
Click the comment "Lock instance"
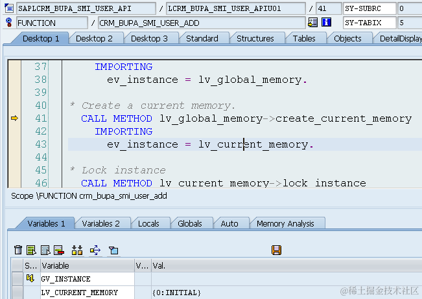pos(124,170)
